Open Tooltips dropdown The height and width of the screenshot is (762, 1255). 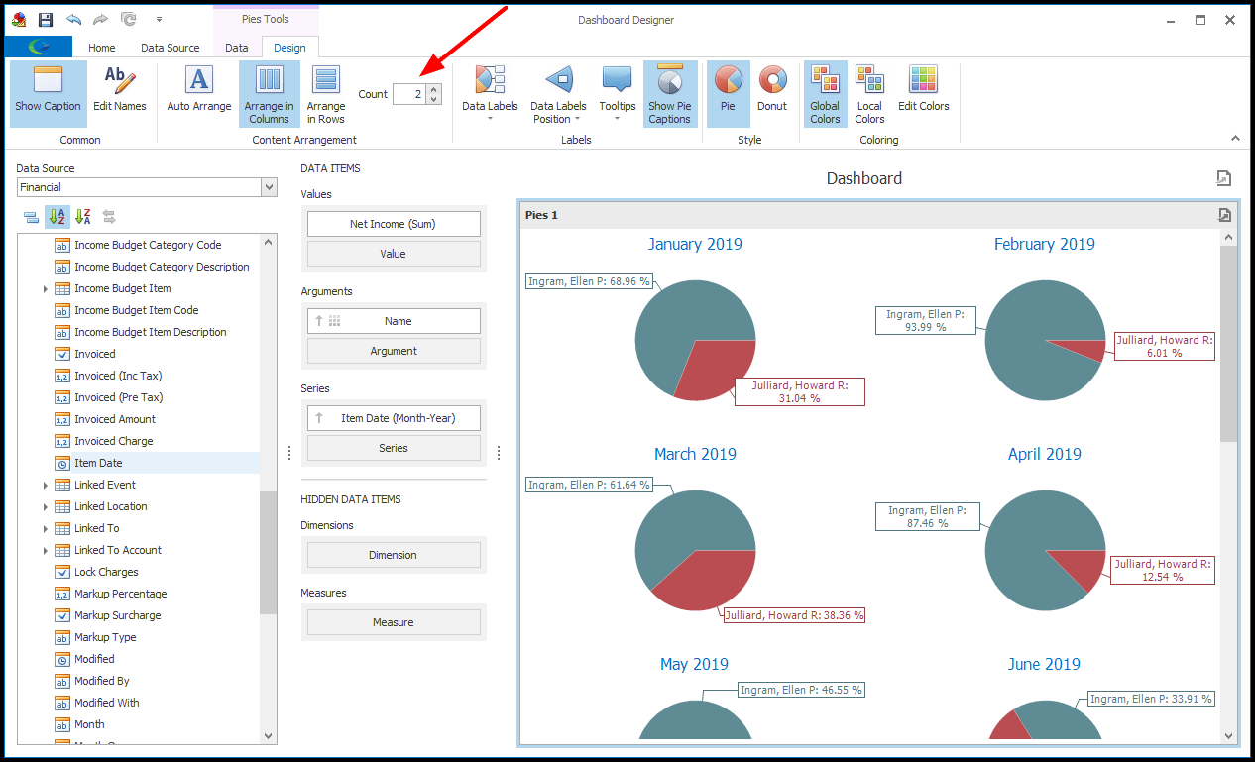point(618,94)
